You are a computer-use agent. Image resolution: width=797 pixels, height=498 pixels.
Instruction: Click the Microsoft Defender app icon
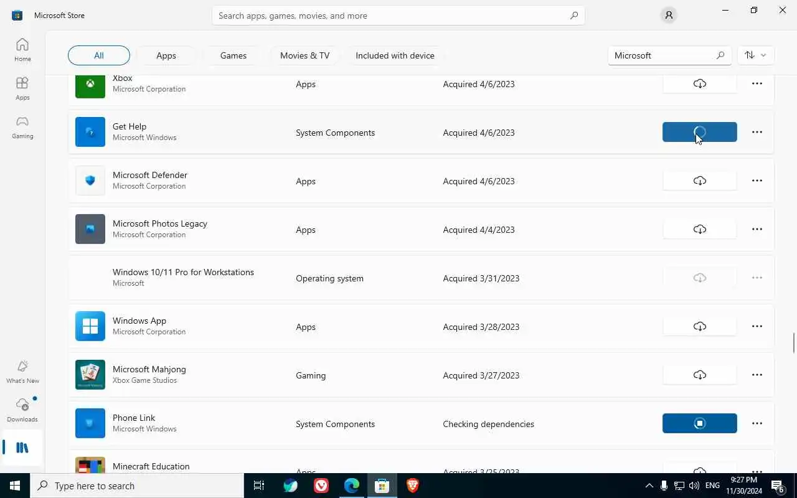[90, 181]
